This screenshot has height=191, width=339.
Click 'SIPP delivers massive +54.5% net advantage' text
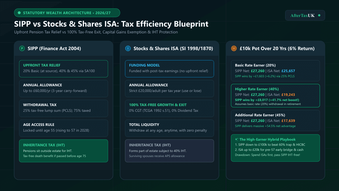pos(265,126)
